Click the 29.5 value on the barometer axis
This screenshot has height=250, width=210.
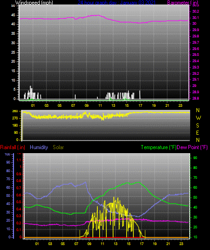pyautogui.click(x=196, y=55)
